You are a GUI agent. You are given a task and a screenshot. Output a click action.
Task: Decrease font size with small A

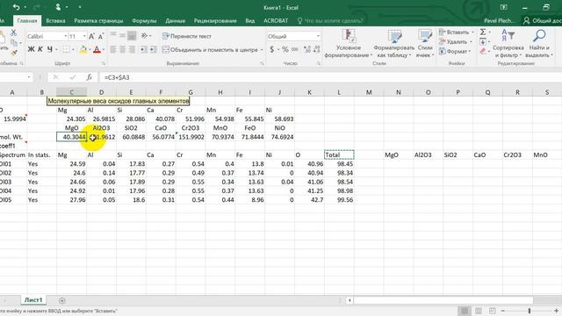pos(101,36)
